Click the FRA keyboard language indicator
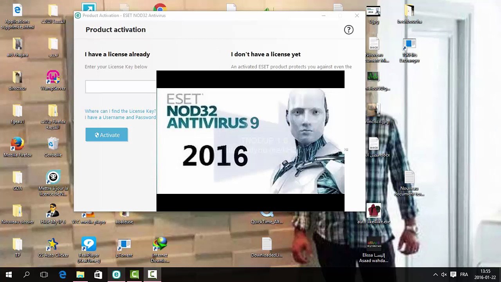Screen dimensions: 501x282 (x=464, y=275)
